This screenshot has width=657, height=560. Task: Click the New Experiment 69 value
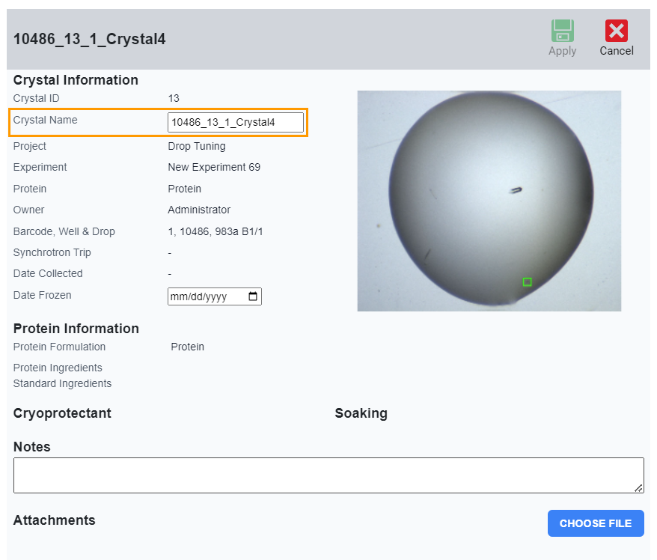(x=214, y=167)
